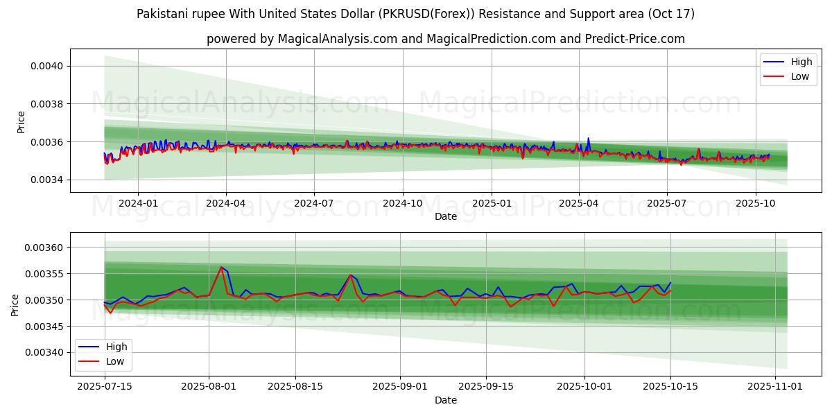The height and width of the screenshot is (416, 832).
Task: Click the bottom chart's 'Price' axis label
Action: click(15, 304)
